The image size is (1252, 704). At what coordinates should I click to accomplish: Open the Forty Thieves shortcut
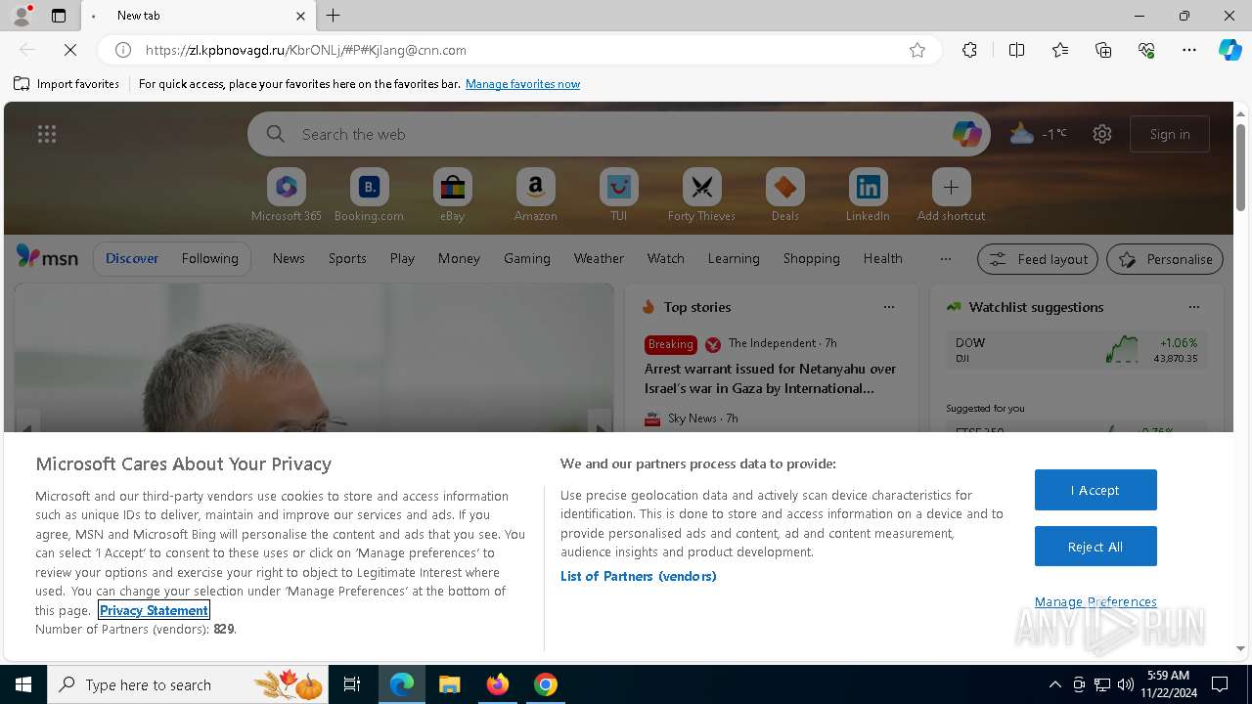[x=701, y=196]
